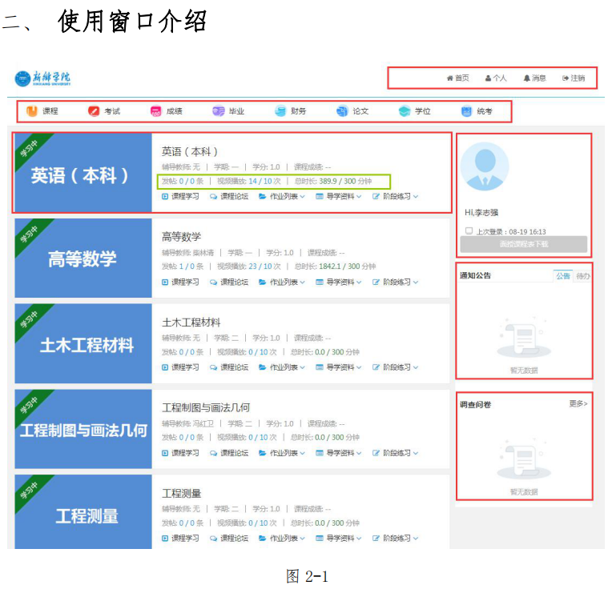Click the 面授课程表下载 button
The image size is (608, 589).
click(523, 244)
